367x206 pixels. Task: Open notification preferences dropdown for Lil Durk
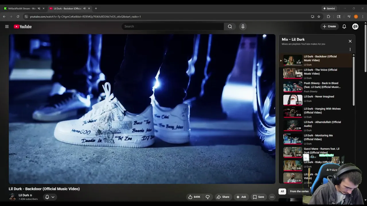(50, 197)
